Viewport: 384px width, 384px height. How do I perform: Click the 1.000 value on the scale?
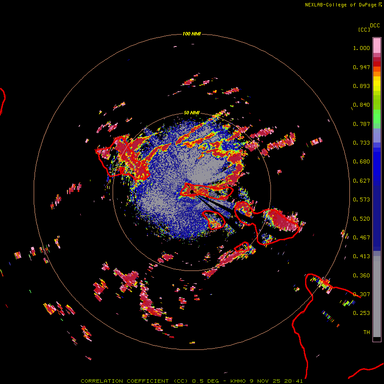(361, 48)
